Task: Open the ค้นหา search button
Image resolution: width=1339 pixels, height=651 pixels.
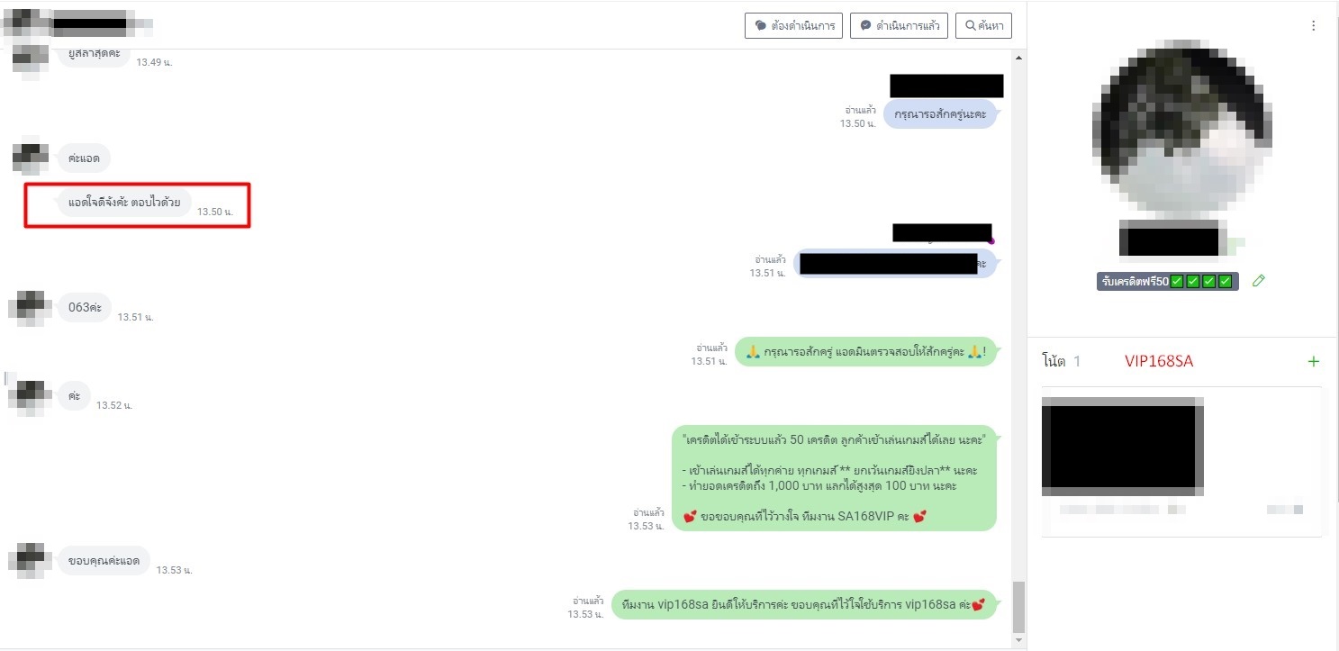Action: [983, 25]
